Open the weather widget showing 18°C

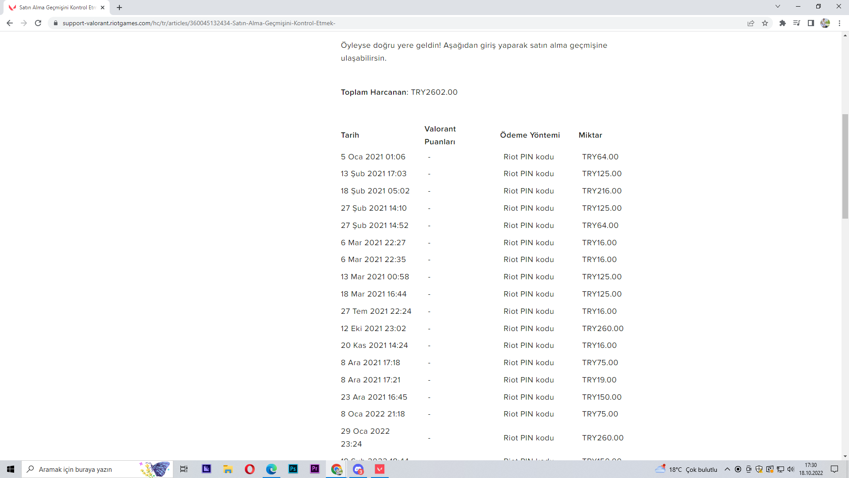[686, 469]
